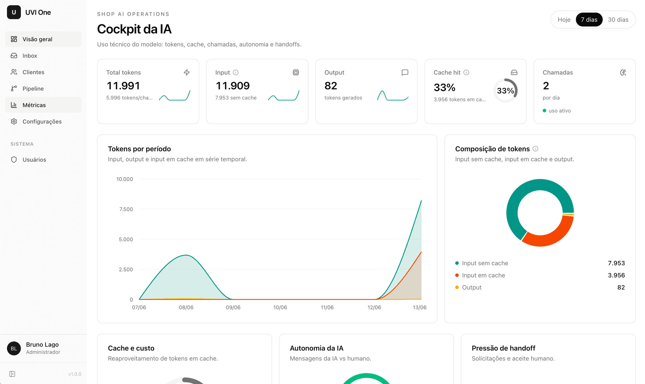Open the Inbox sidebar item
Screen dimensions: 645x384
[x=43, y=56]
